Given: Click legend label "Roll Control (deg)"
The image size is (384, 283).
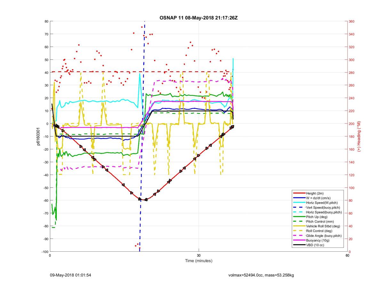Looking at the screenshot, I should coord(319,231).
